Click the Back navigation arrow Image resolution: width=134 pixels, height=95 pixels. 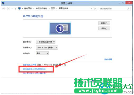(x=4, y=9)
